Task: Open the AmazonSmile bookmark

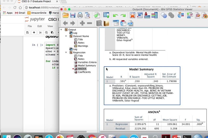Action: click(37, 13)
